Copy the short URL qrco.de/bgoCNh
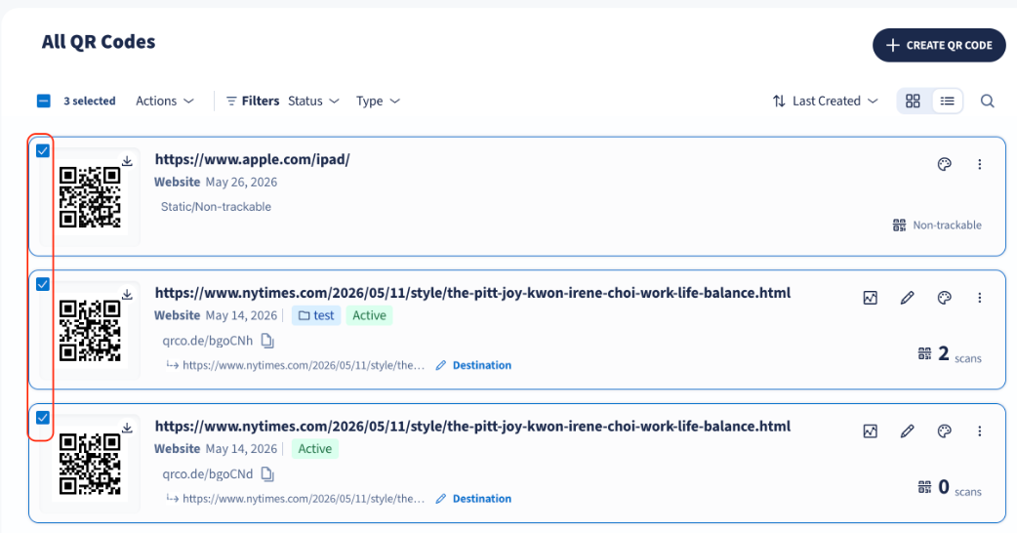This screenshot has width=1017, height=533. [267, 341]
